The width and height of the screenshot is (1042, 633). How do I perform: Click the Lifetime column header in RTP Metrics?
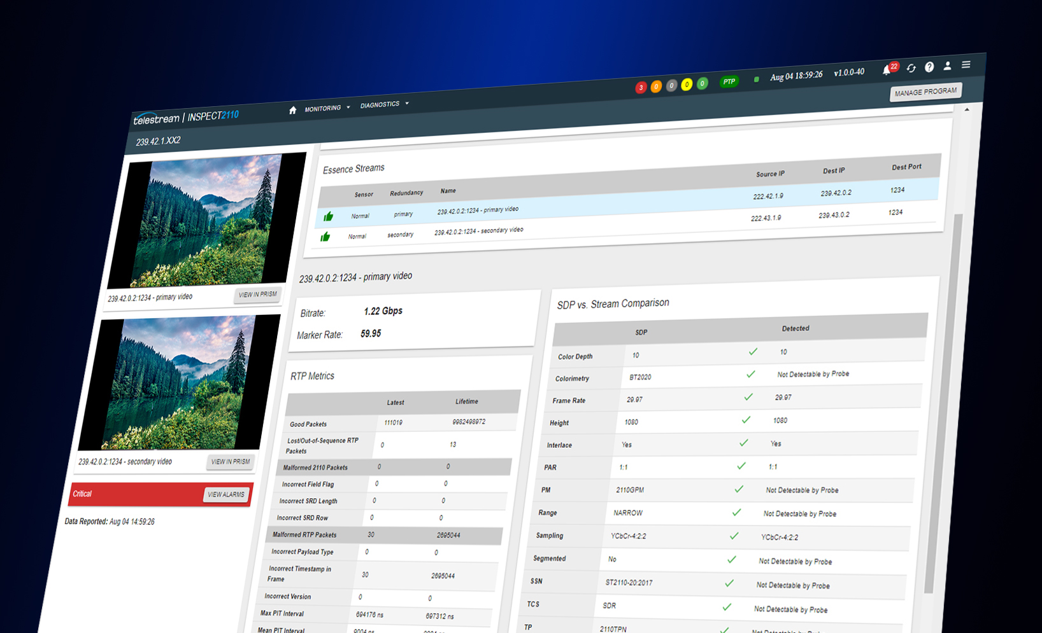466,401
